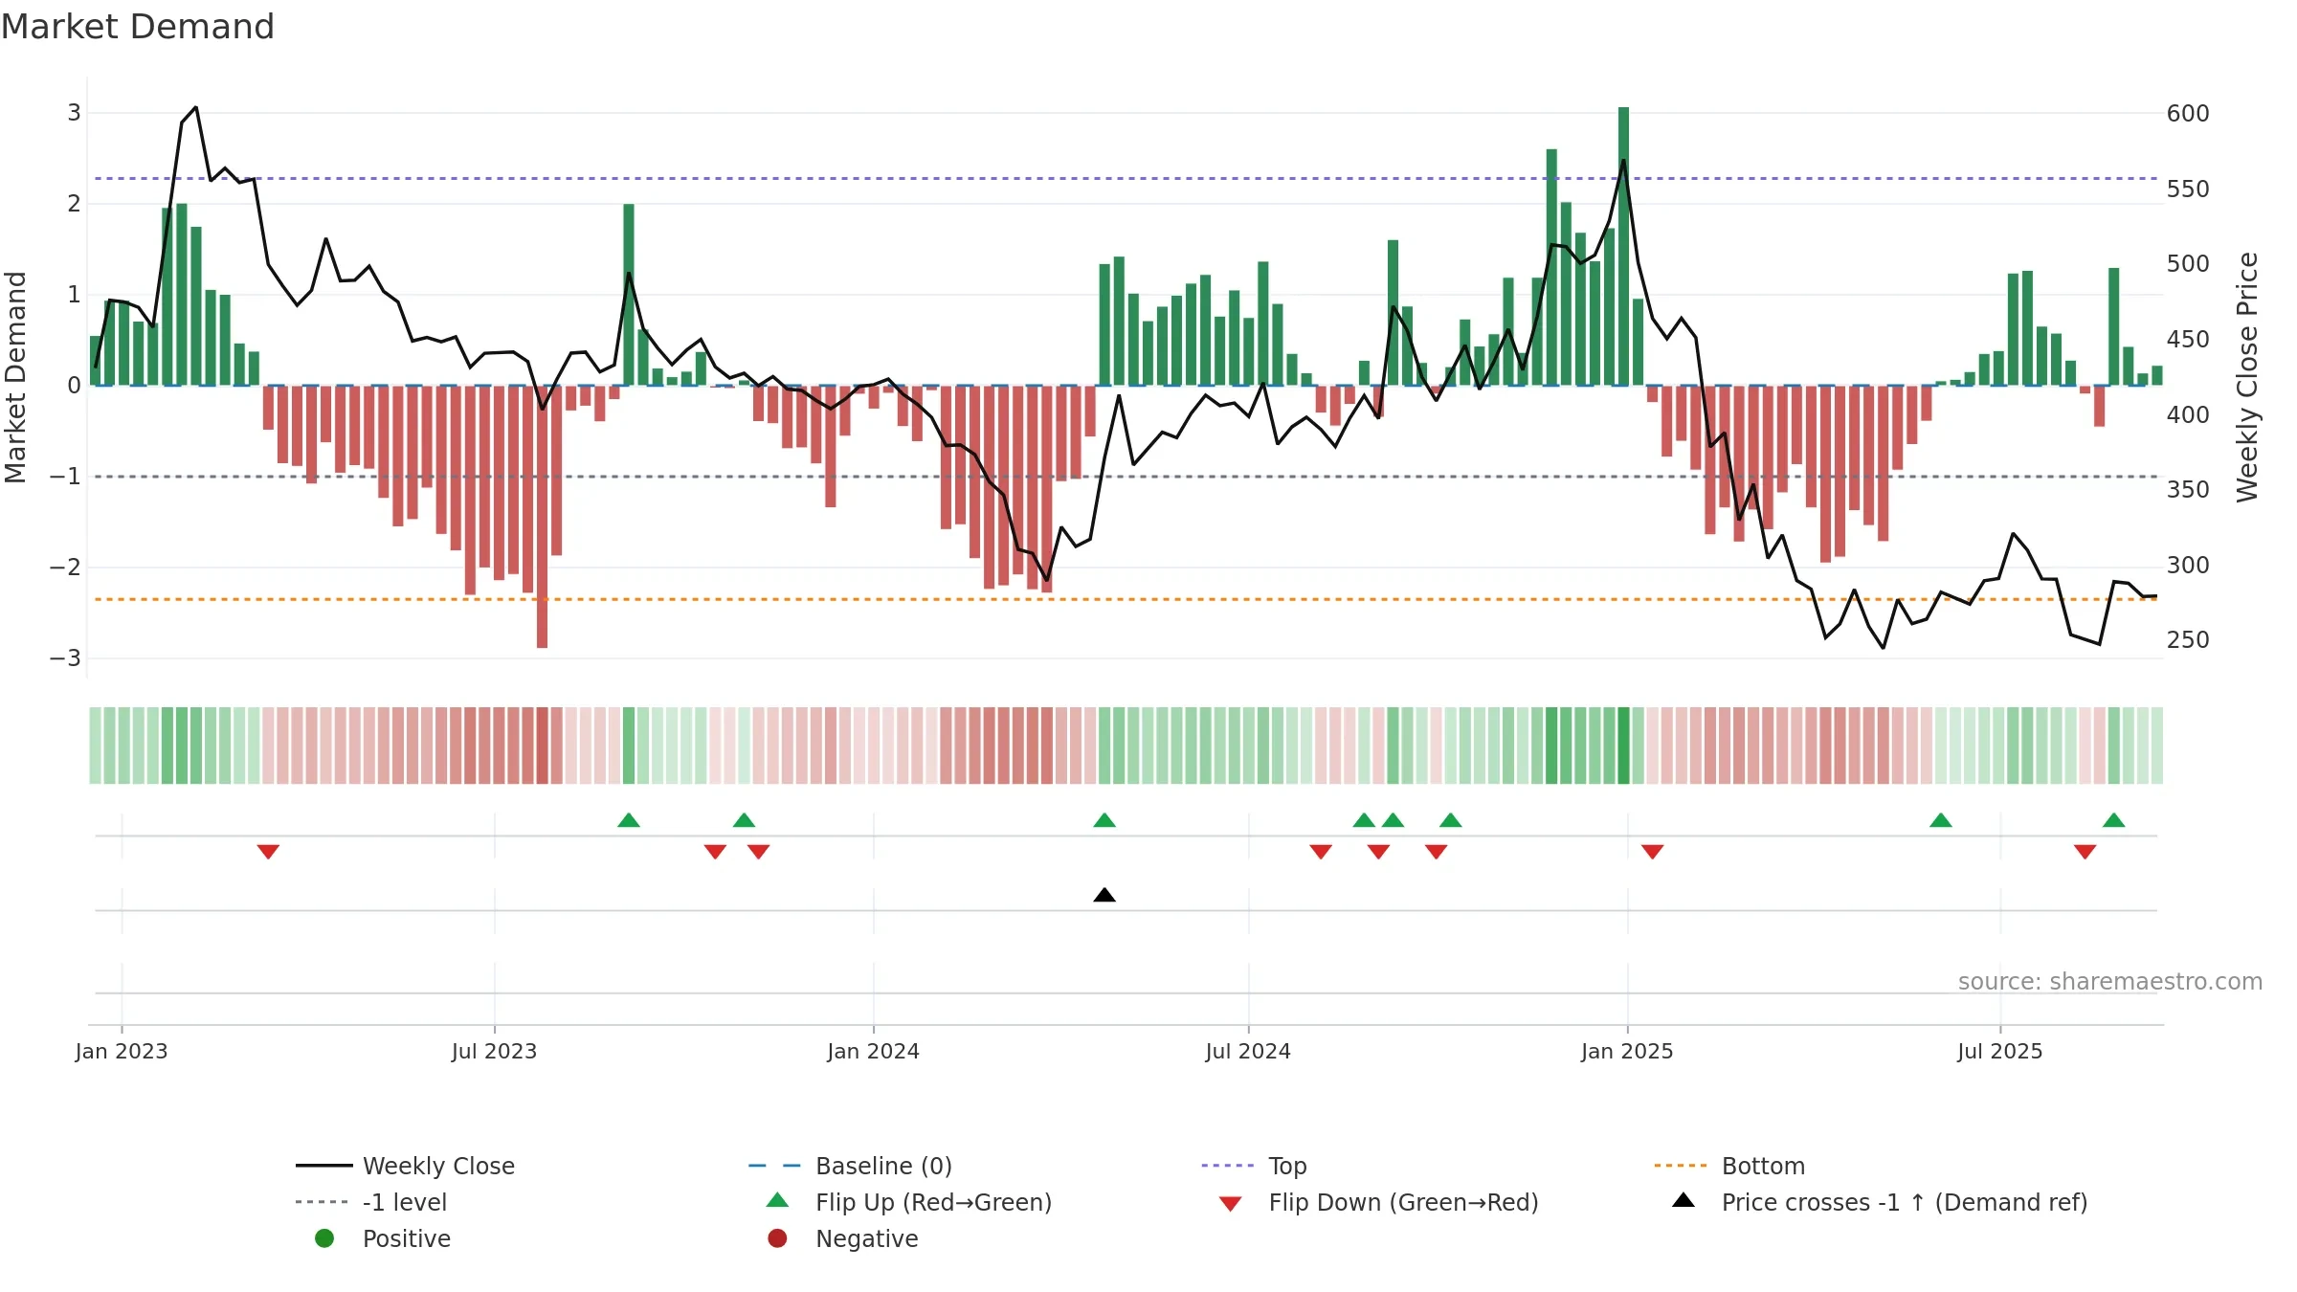Viewport: 2297px width, 1292px height.
Task: Click the Market Demand chart title
Action: [138, 26]
